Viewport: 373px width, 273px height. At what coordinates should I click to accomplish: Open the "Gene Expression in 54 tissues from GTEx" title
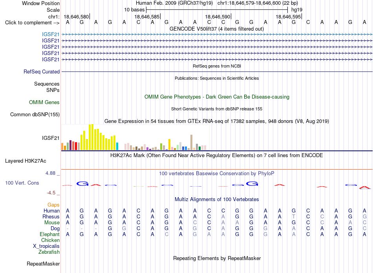point(217,121)
